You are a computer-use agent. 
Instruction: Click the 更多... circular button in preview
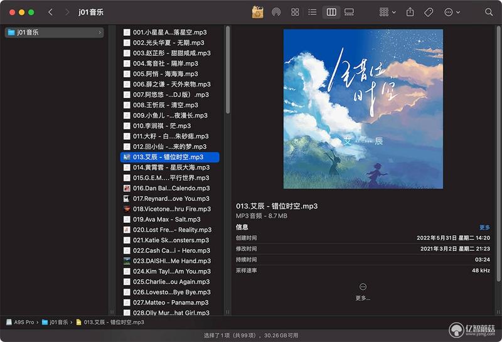click(x=363, y=287)
